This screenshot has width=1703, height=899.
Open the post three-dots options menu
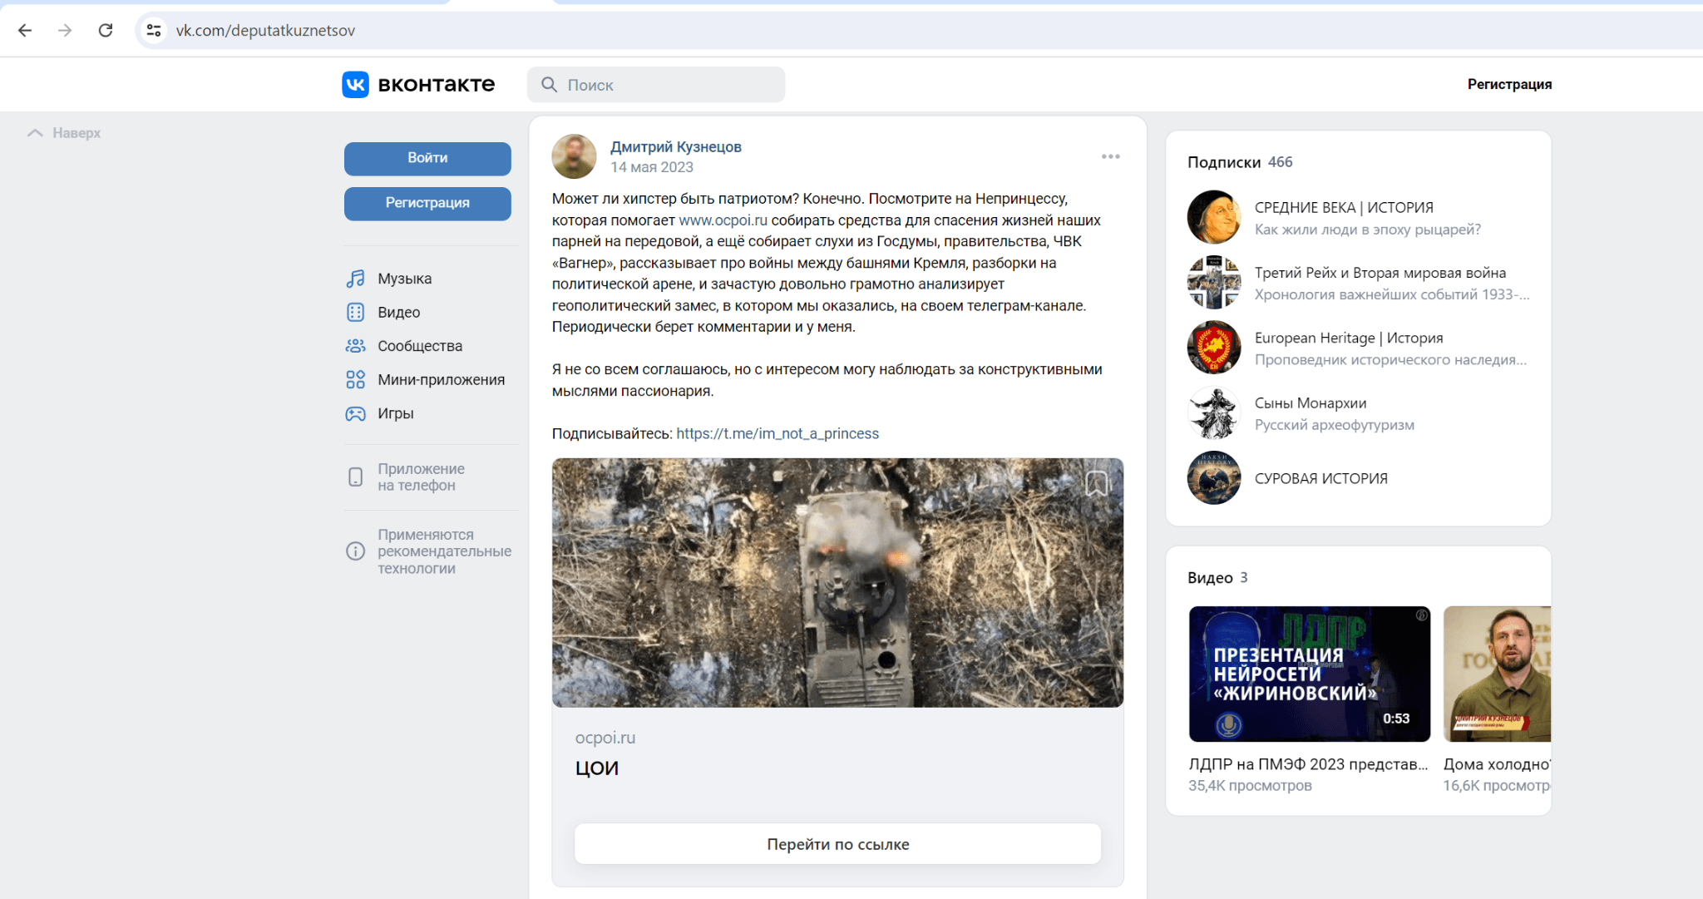point(1110,156)
